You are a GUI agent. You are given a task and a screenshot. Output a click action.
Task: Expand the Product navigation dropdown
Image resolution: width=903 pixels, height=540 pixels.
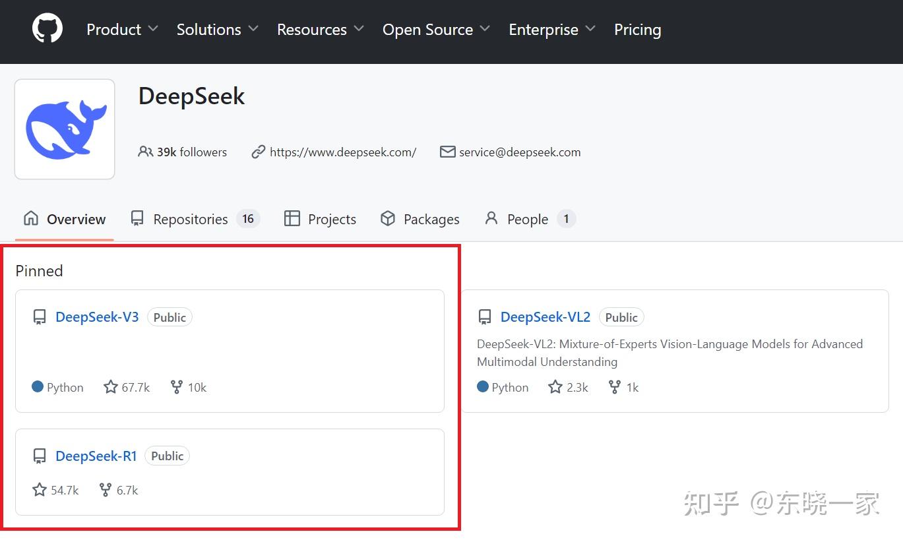click(x=121, y=30)
